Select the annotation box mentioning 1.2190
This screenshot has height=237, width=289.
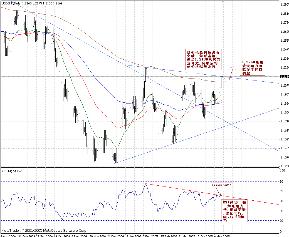204,59
